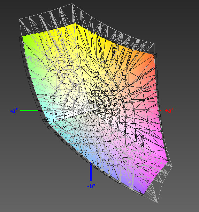Pick the pure yellow top corner of gamut
The width and height of the screenshot is (199, 212).
(75, 25)
